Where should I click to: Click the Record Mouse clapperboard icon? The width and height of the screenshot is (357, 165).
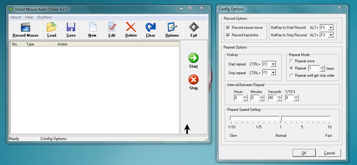pyautogui.click(x=25, y=27)
